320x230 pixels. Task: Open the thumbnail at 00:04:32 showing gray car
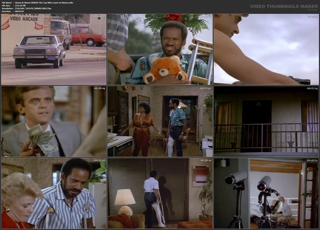[54, 49]
